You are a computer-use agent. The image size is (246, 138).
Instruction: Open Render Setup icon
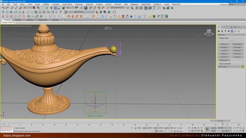point(164,8)
